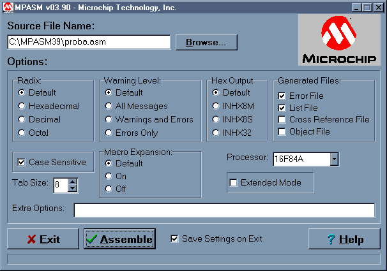Open the Processor dropdown arrow
The width and height of the screenshot is (387, 271).
pos(334,159)
